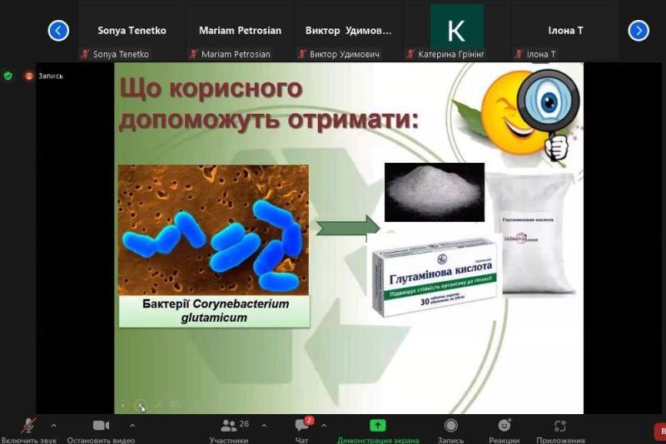Click the white powder pile image

pyautogui.click(x=434, y=192)
